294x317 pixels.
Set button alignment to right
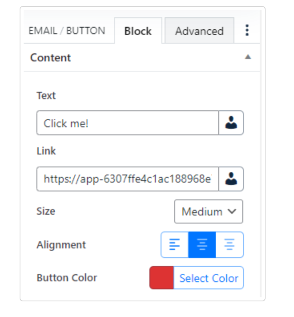pyautogui.click(x=230, y=245)
